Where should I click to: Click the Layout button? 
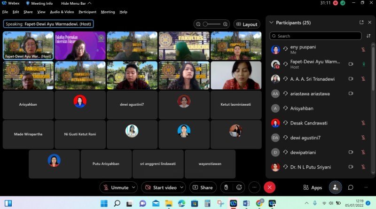(x=246, y=24)
